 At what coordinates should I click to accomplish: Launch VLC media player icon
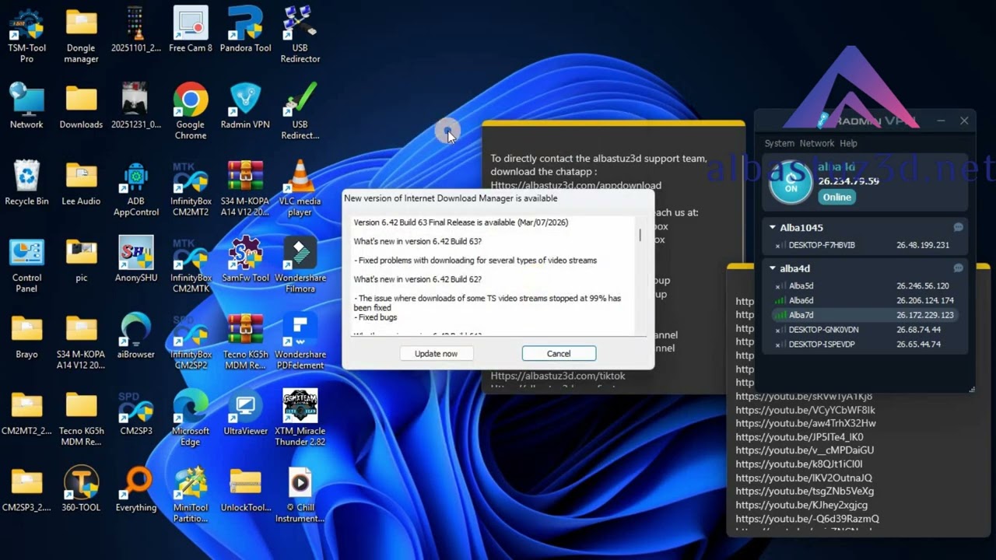(300, 188)
